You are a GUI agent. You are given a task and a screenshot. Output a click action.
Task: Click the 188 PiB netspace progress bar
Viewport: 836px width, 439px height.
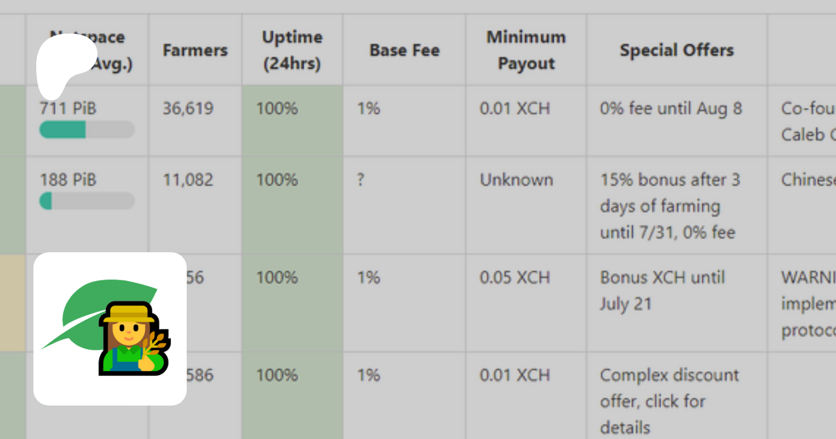tap(87, 201)
